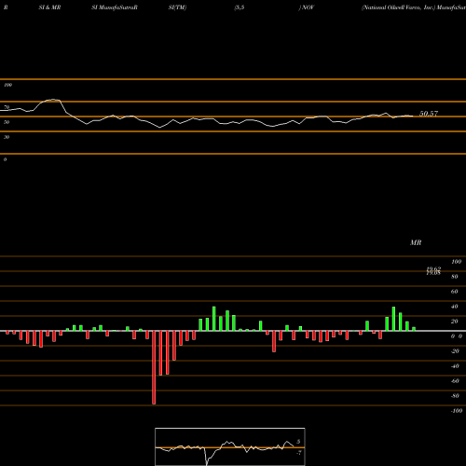This screenshot has width=466, height=466.
Task: Click the 'SI MunafaSutraR' header text
Action: point(115,7)
